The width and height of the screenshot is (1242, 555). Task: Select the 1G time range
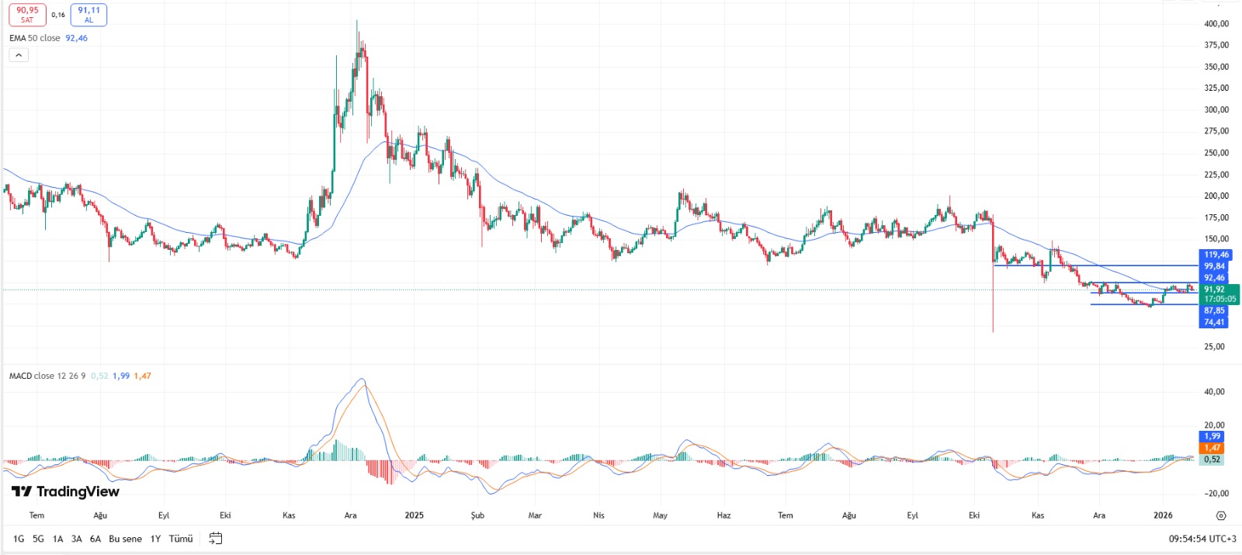tap(19, 539)
